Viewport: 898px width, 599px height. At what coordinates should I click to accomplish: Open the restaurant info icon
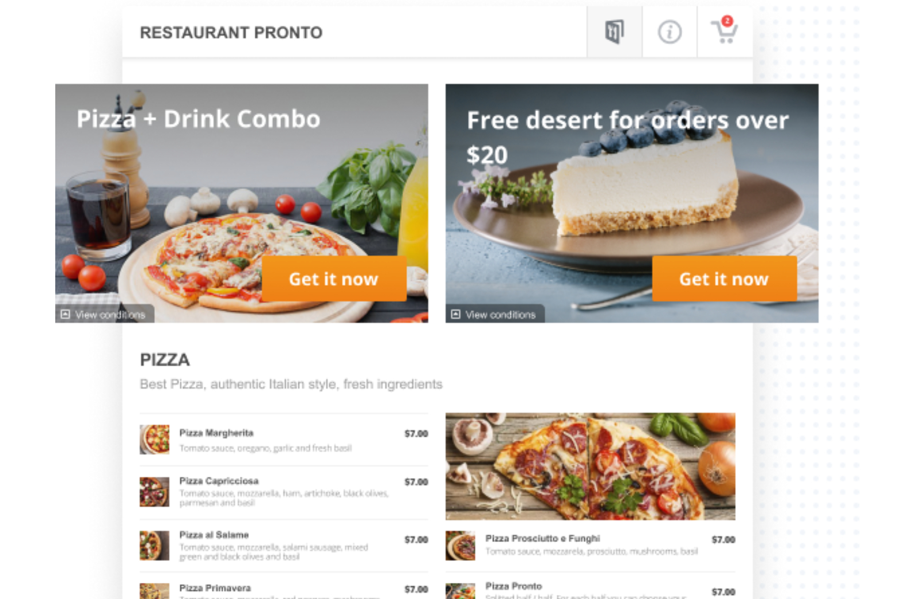pyautogui.click(x=669, y=32)
